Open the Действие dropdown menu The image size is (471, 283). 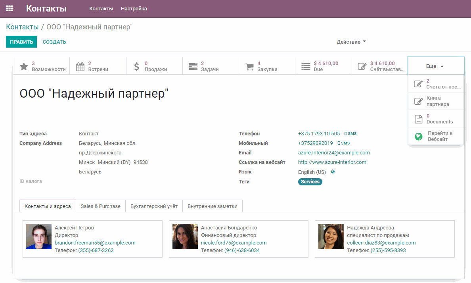click(351, 42)
